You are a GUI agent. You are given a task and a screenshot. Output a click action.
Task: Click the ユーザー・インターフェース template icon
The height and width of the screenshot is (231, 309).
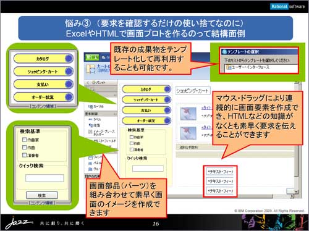(x=229, y=67)
